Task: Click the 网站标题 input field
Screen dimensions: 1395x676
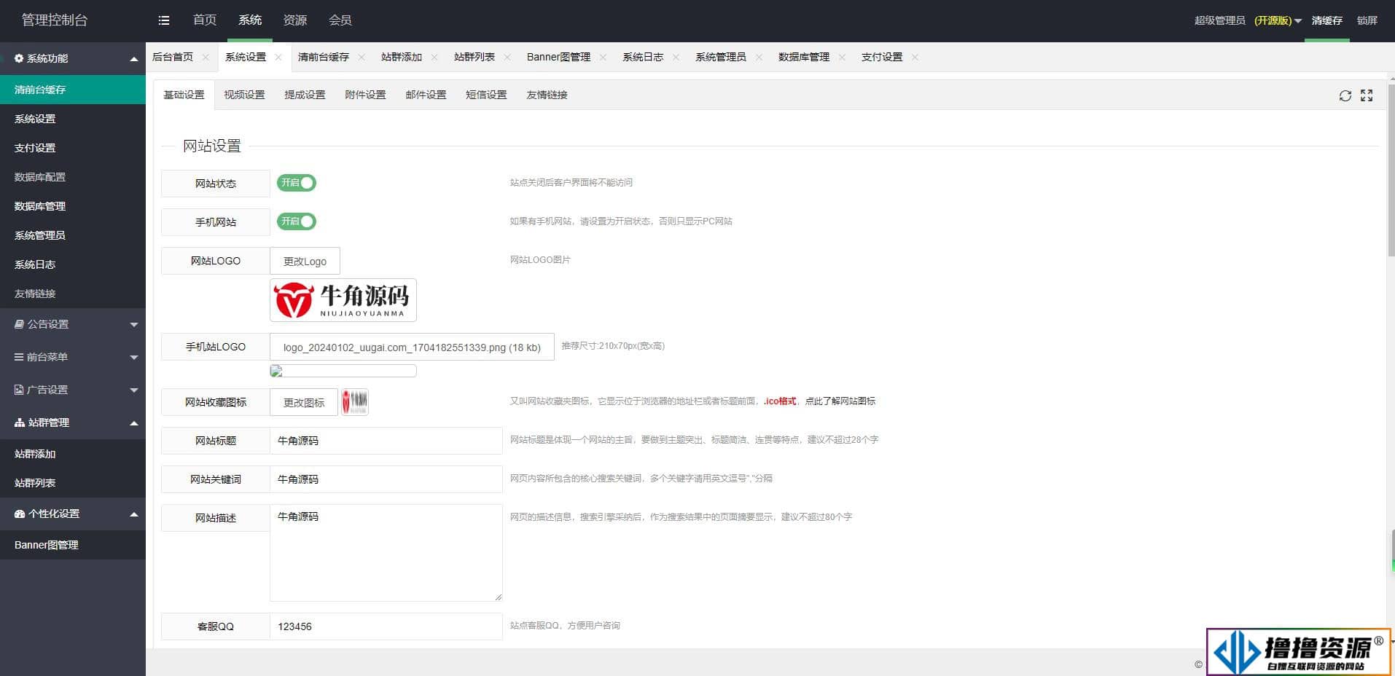Action: coord(386,441)
